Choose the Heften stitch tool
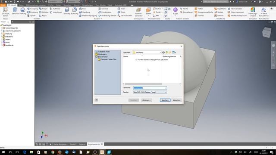276x155 pixels. pyautogui.click(x=199, y=9)
